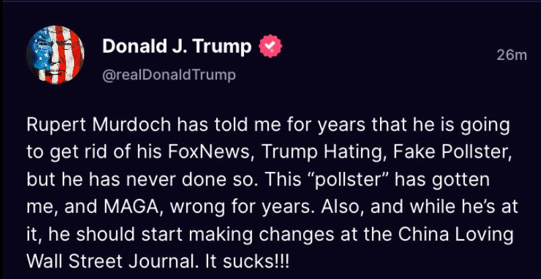
Task: Click the @realDonaldTrump handle
Action: (x=168, y=75)
